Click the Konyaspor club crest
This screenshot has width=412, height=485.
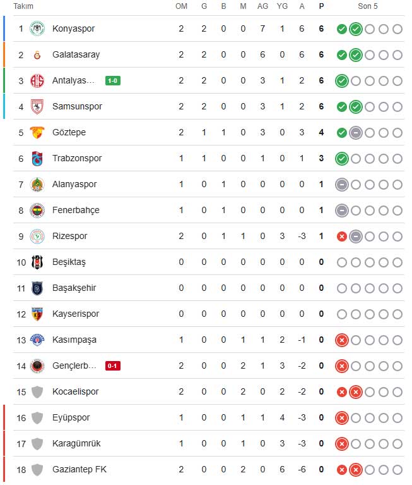tap(38, 28)
